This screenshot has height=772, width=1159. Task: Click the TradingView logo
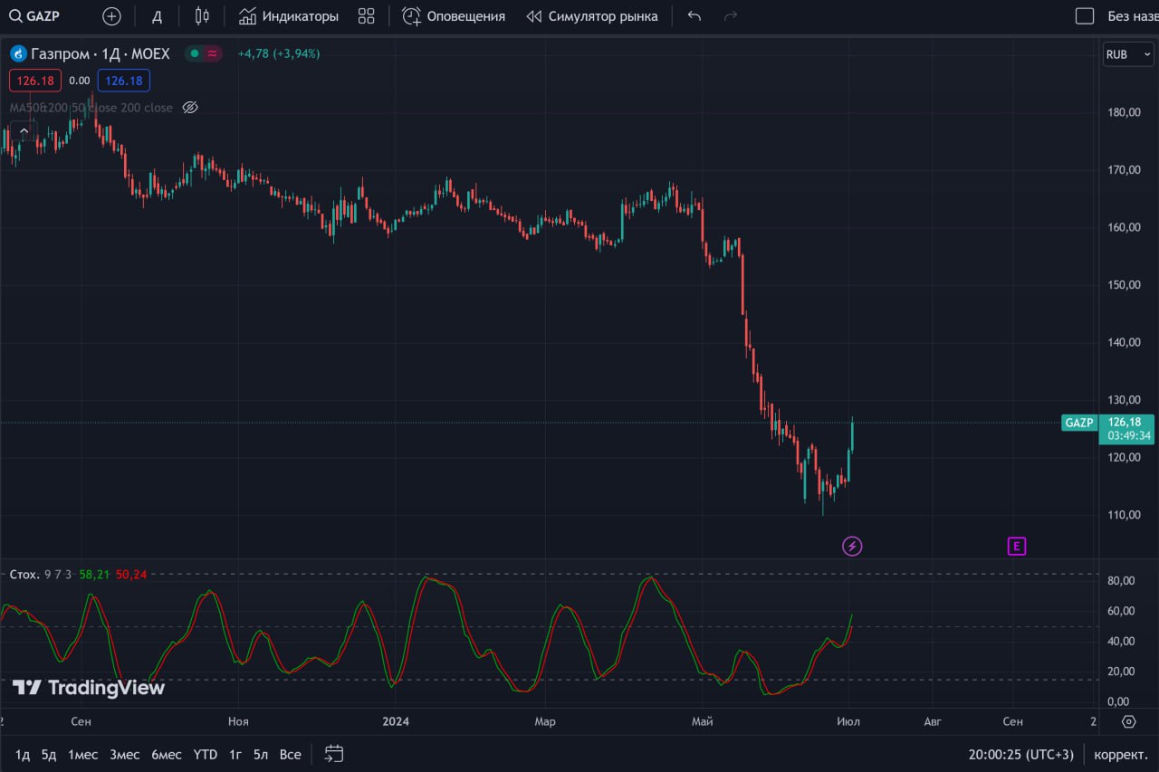(89, 688)
